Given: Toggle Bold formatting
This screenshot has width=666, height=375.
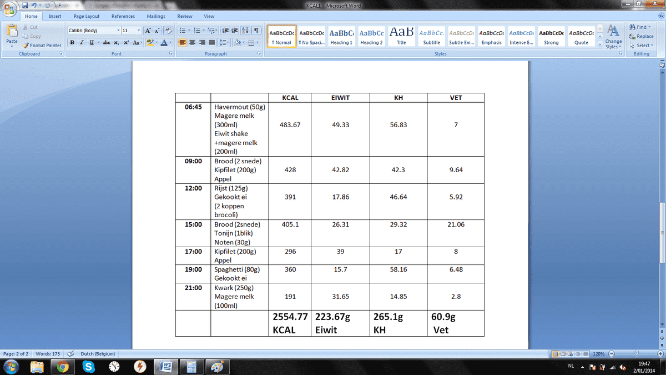Looking at the screenshot, I should 72,43.
